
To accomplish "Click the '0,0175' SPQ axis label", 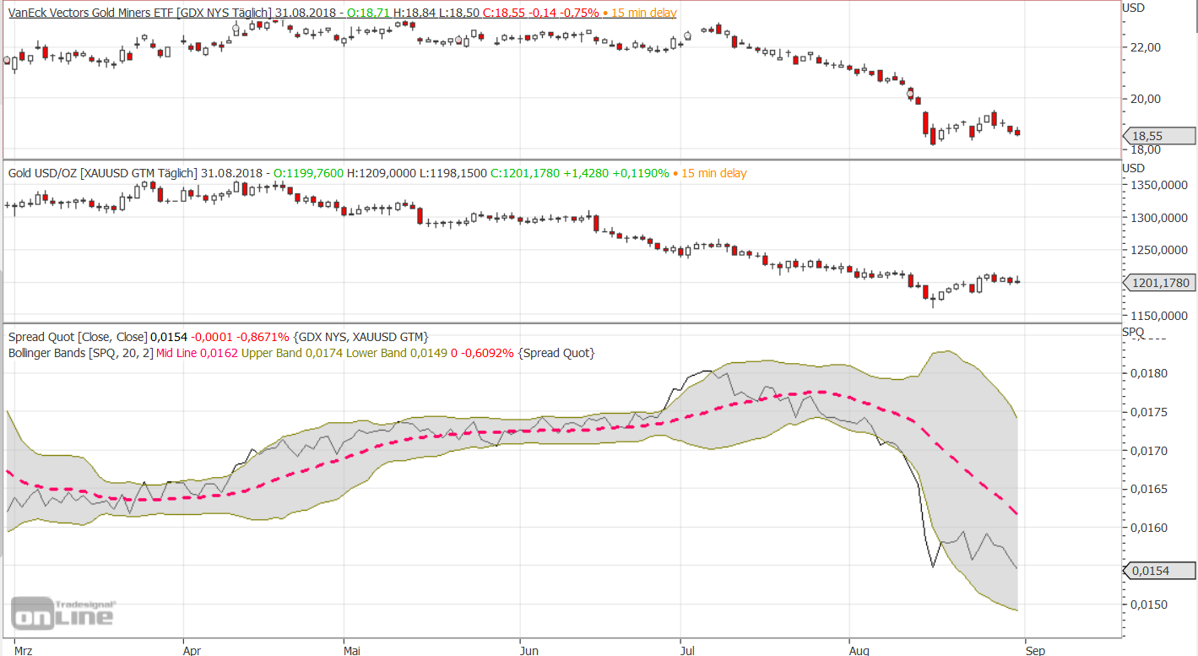I will (x=1150, y=413).
